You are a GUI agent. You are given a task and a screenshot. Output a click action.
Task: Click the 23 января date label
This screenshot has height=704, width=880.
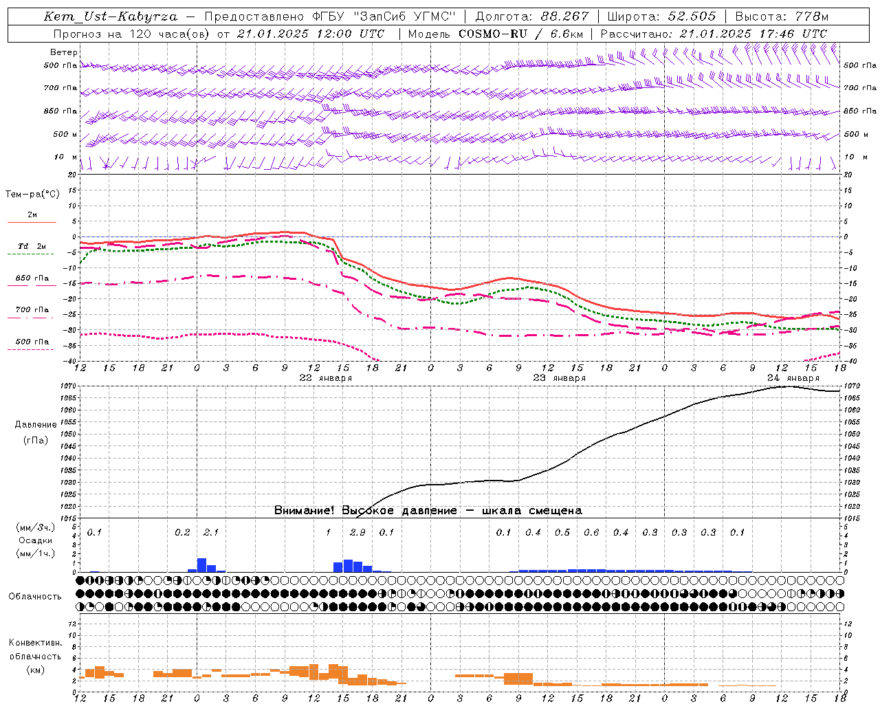click(x=560, y=377)
